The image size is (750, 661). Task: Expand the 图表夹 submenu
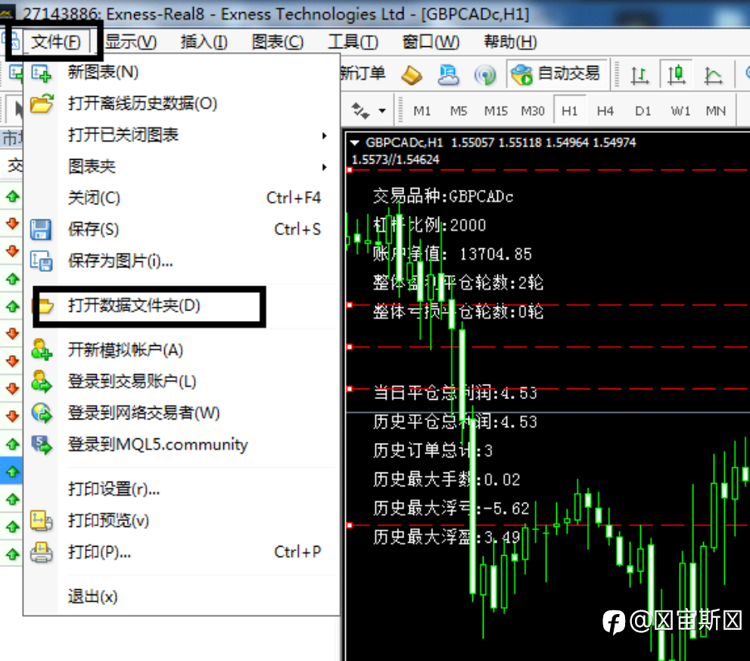coord(182,167)
